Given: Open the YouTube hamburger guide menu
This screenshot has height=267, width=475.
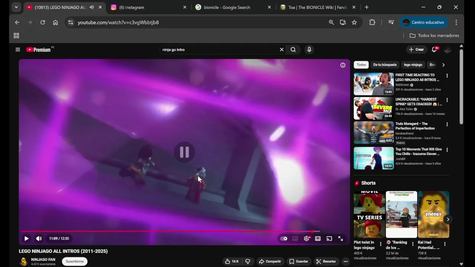Looking at the screenshot, I should [x=17, y=50].
